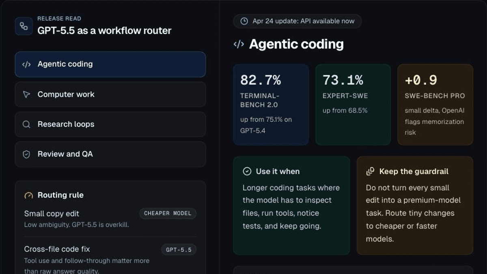Open the Research loops section
Screen dimensions: 487x274
(x=110, y=124)
